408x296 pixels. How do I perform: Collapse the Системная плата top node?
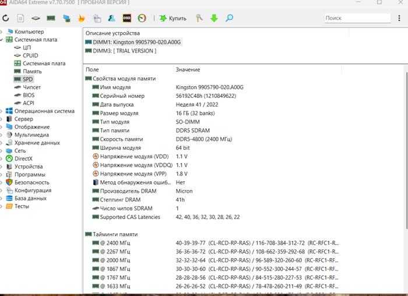(1, 40)
